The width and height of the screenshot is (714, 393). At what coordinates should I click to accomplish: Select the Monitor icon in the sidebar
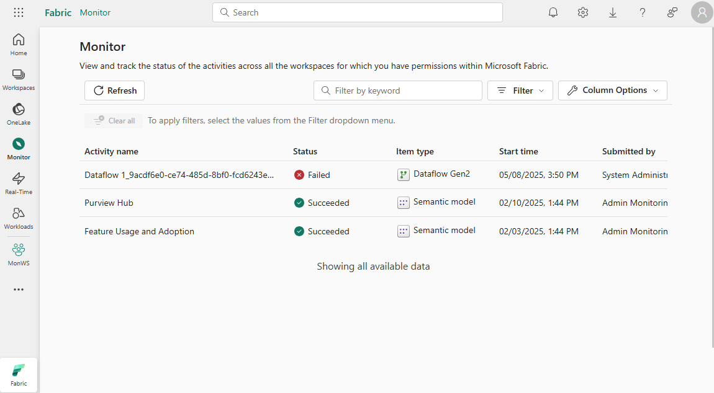18,148
